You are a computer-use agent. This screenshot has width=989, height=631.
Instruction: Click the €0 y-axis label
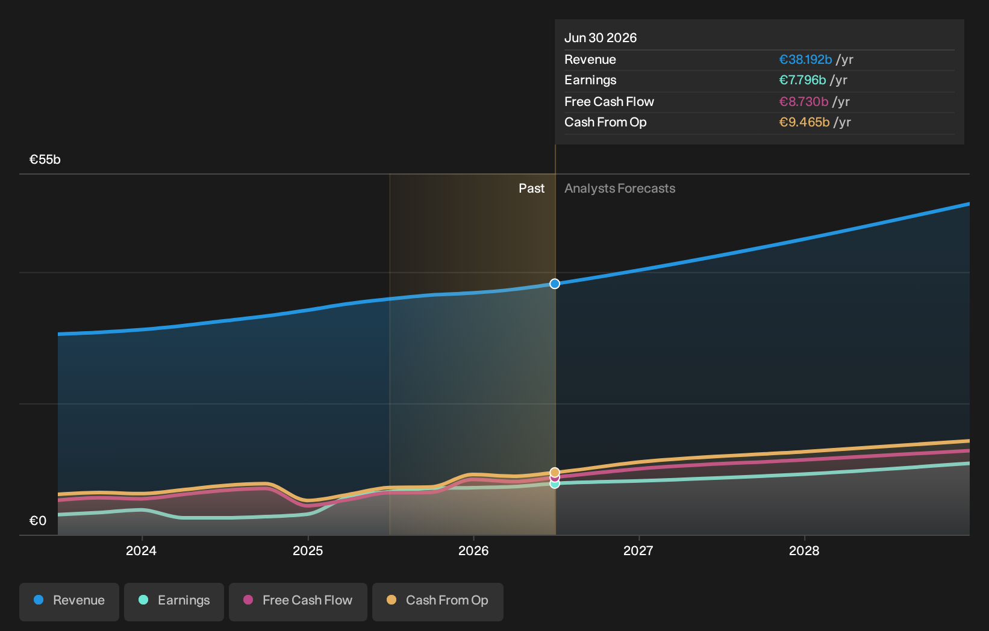pyautogui.click(x=38, y=521)
